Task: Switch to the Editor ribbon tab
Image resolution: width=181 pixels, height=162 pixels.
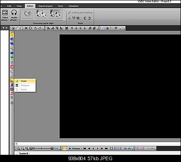Action: tap(30, 6)
